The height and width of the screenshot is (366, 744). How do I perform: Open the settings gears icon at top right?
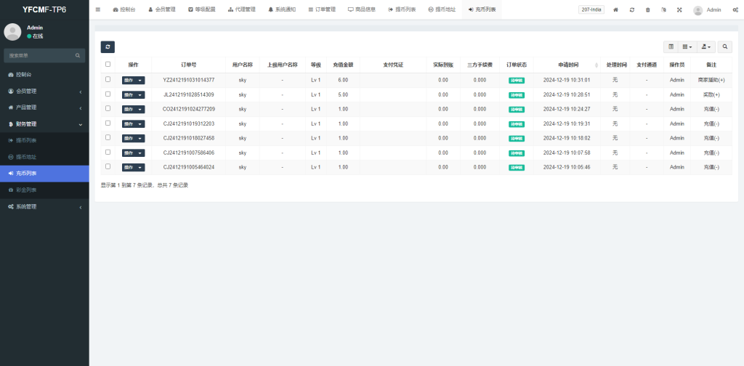coord(735,9)
